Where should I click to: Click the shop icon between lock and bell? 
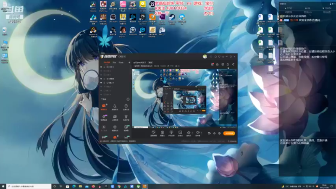click(223, 64)
